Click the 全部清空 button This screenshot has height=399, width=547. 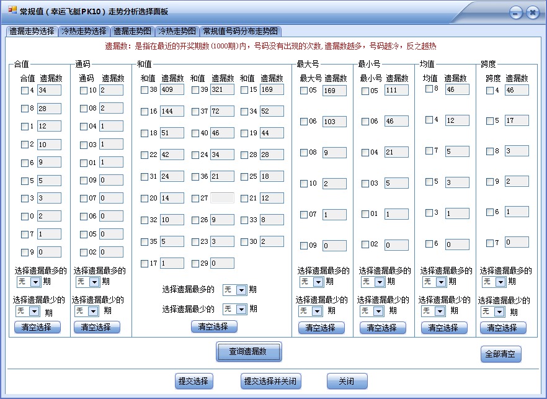pyautogui.click(x=502, y=353)
